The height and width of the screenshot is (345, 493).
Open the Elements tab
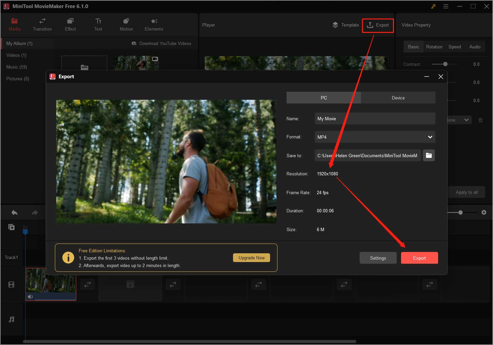[154, 25]
